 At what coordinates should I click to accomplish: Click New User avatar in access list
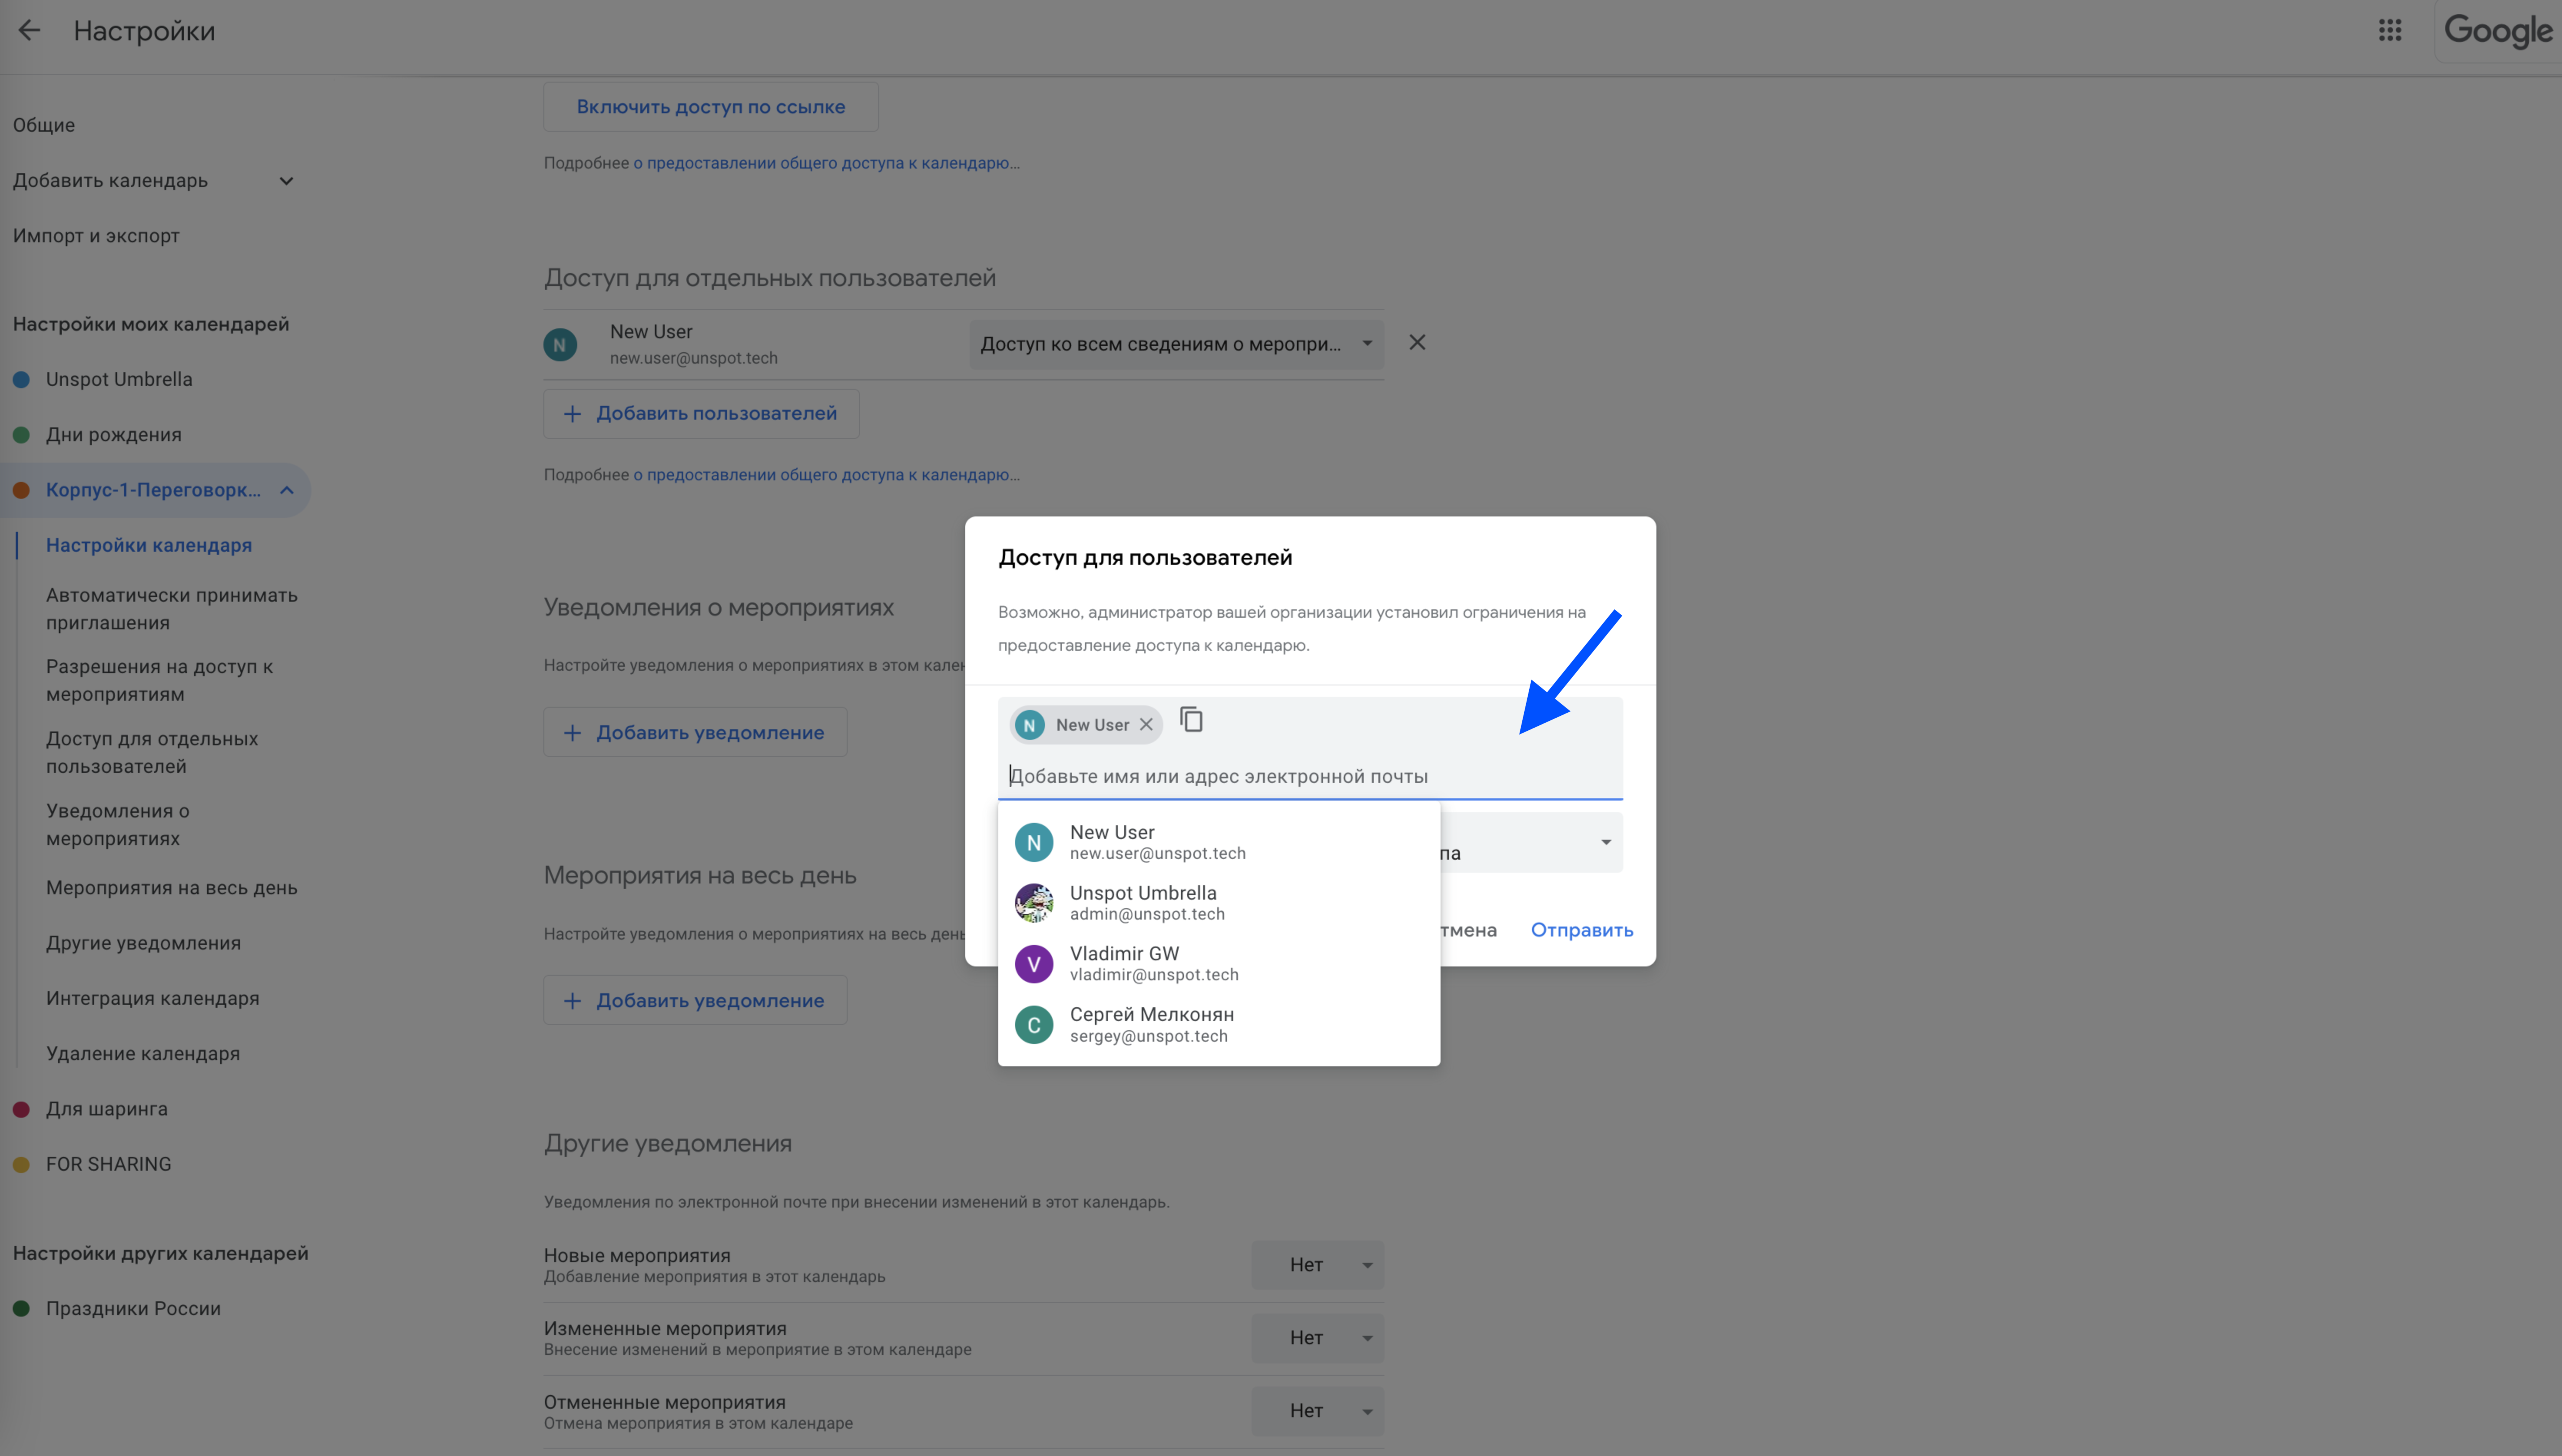(x=560, y=345)
